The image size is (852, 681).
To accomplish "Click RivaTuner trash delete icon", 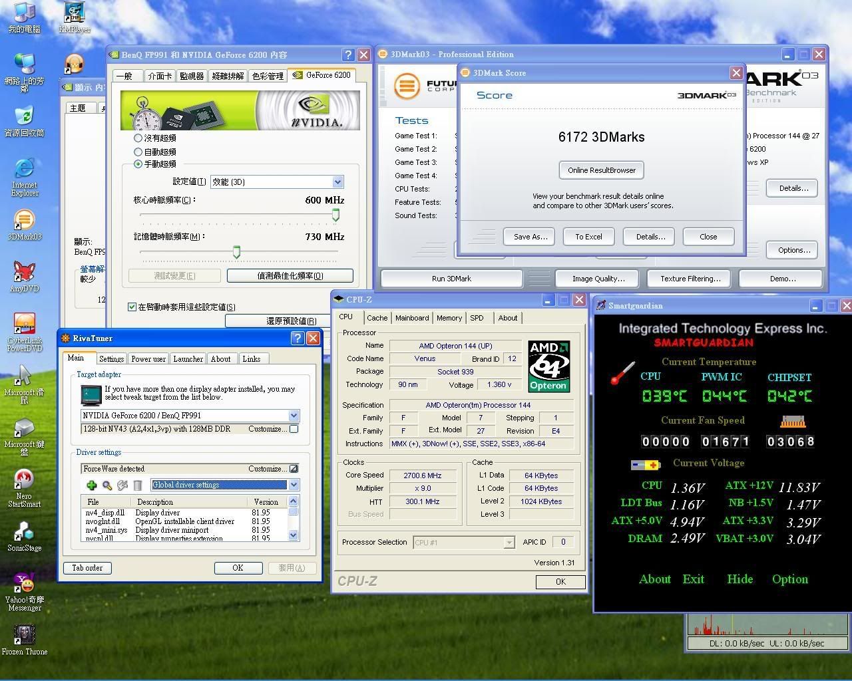I will (138, 485).
